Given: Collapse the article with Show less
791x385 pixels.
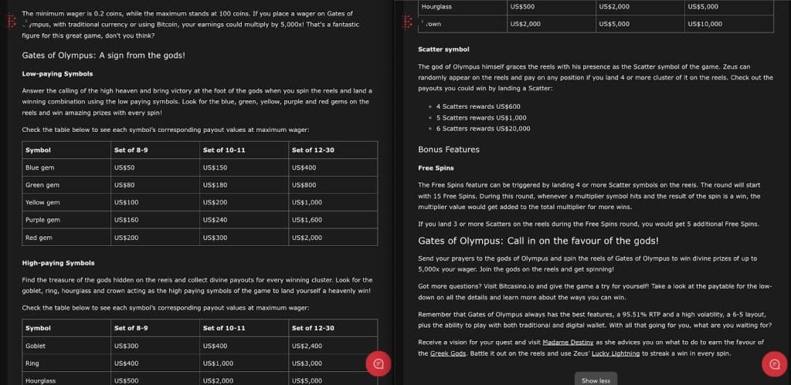Looking at the screenshot, I should (596, 380).
